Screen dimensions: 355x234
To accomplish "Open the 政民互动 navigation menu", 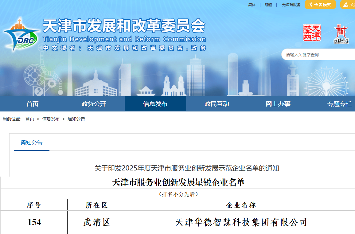I will point(217,104).
